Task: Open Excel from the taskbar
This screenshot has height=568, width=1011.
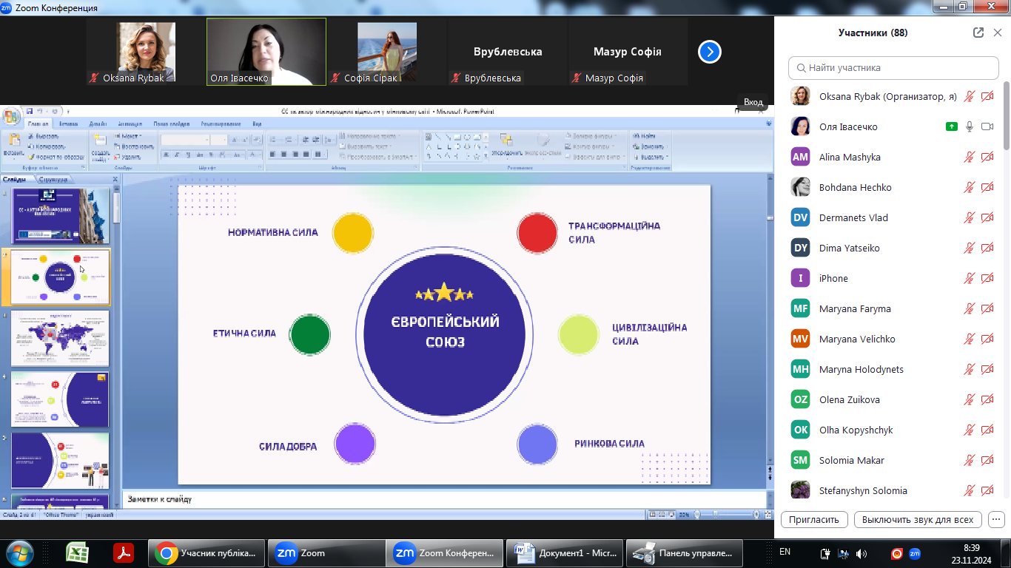Action: click(x=78, y=552)
